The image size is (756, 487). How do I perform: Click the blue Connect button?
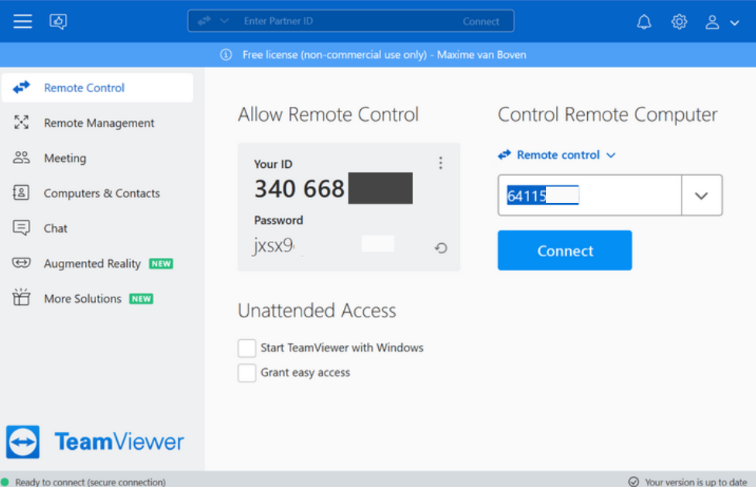pyautogui.click(x=565, y=251)
